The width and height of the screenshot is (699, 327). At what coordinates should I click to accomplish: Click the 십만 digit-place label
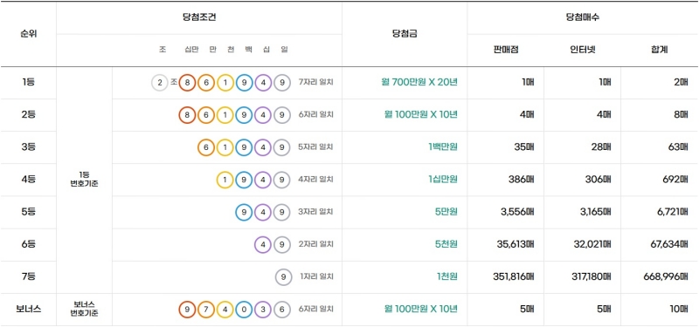pyautogui.click(x=191, y=50)
